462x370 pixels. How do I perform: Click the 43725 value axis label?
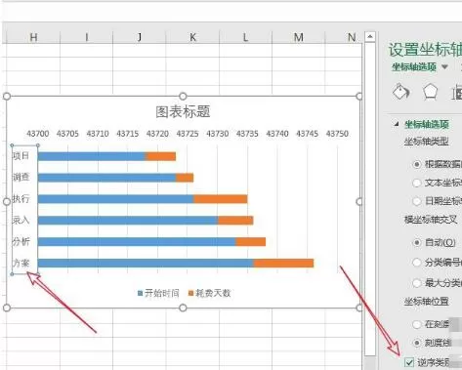tap(188, 134)
